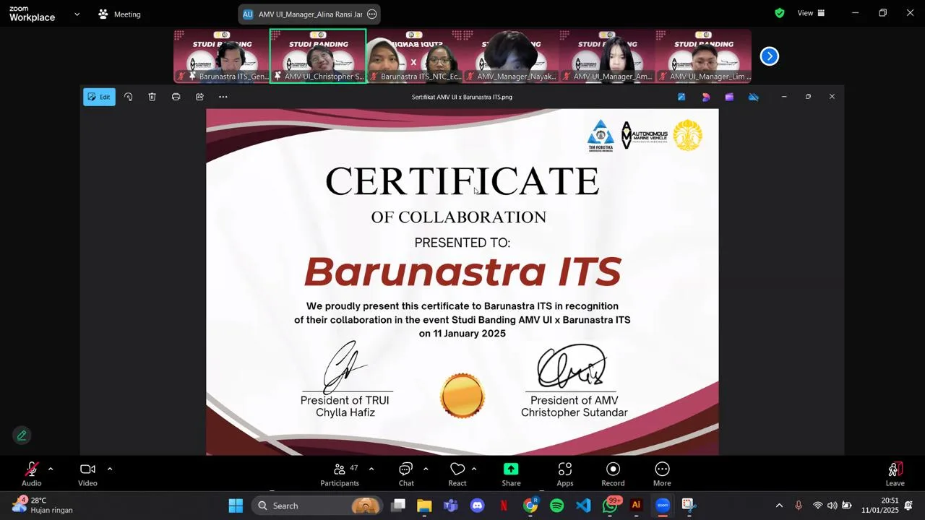Image resolution: width=925 pixels, height=520 pixels.
Task: Click the title 'Sertifikat AMV UI x Barunastra ITS.png'
Action: [462, 97]
